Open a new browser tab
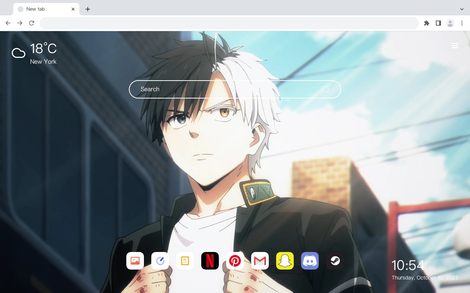Screen dimensions: 470x293 point(87,9)
